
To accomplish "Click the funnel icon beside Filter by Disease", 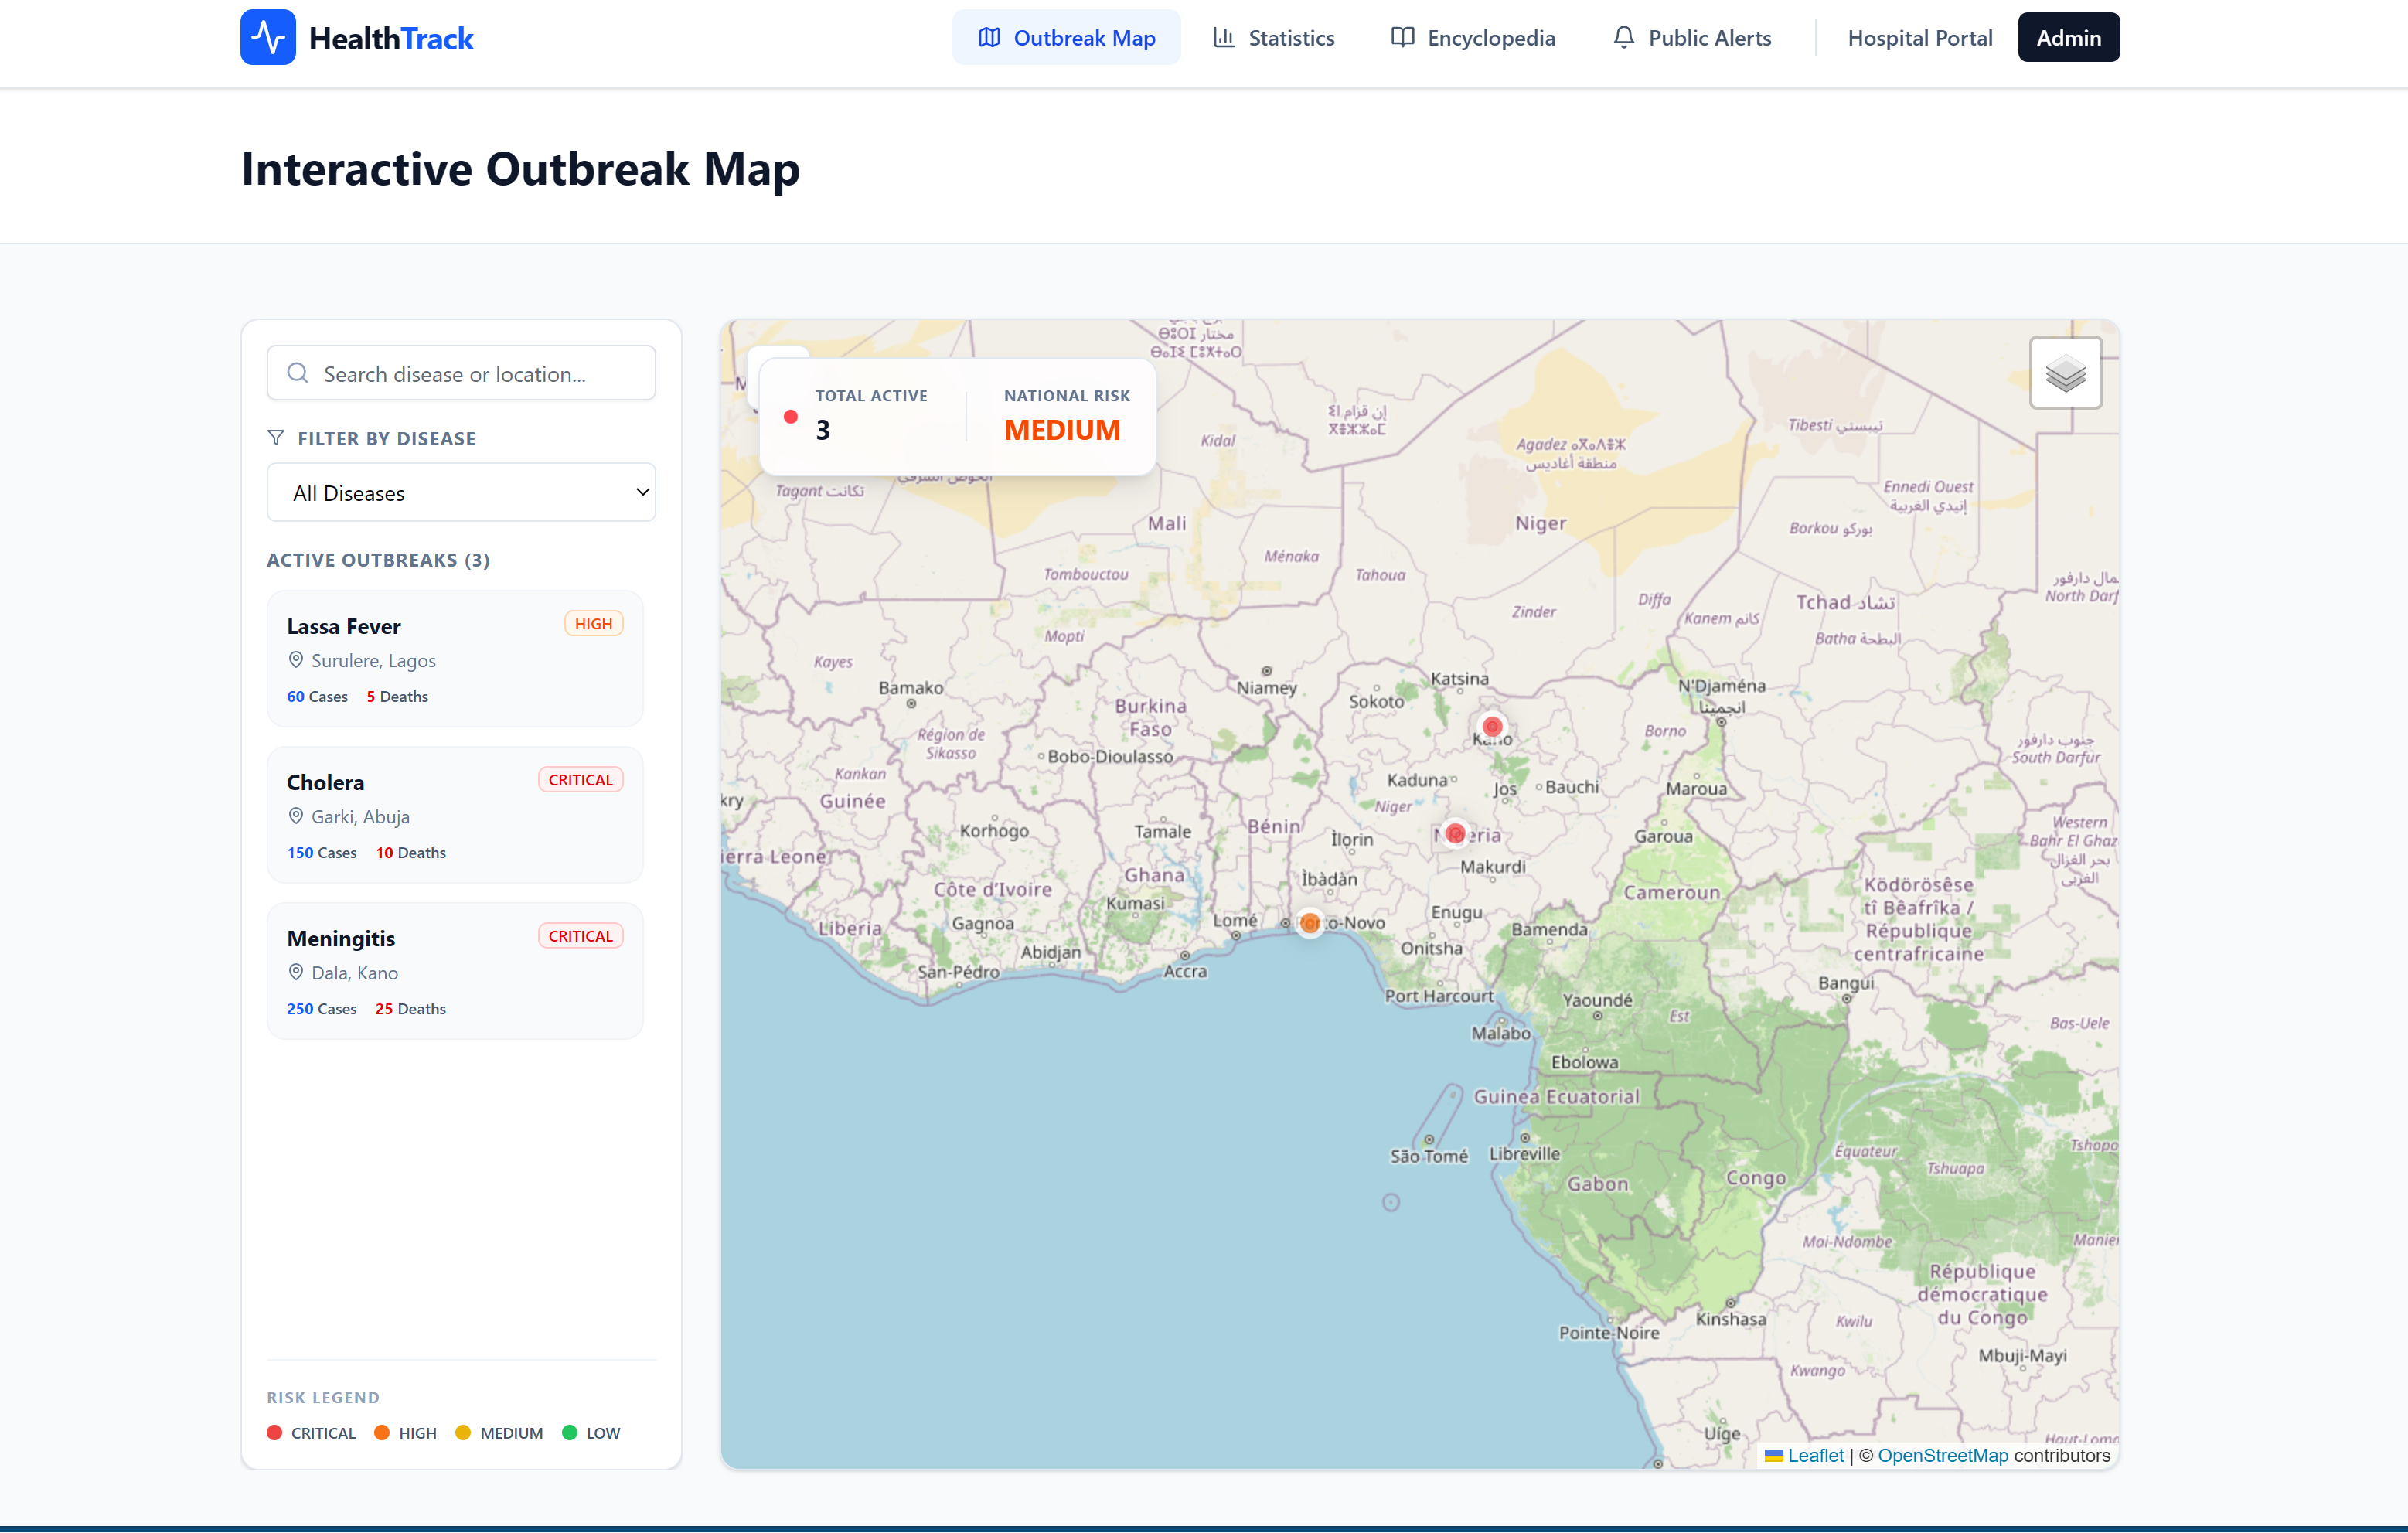I will 276,438.
